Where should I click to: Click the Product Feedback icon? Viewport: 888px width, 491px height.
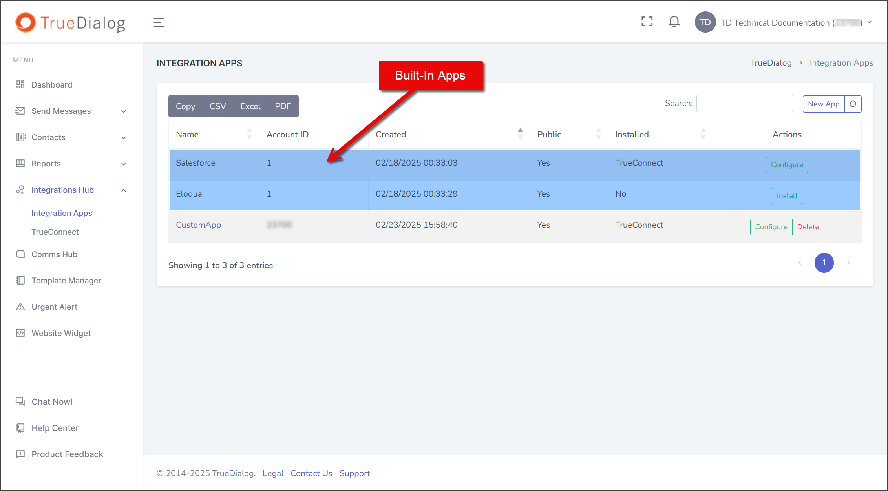20,454
